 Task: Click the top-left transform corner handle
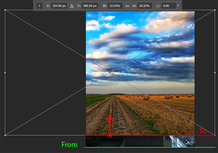click(x=5, y=10)
